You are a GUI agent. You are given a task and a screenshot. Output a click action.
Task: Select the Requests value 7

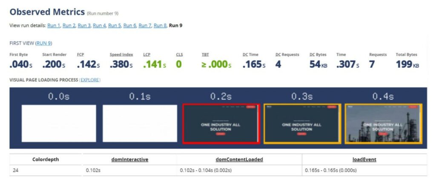(372, 65)
